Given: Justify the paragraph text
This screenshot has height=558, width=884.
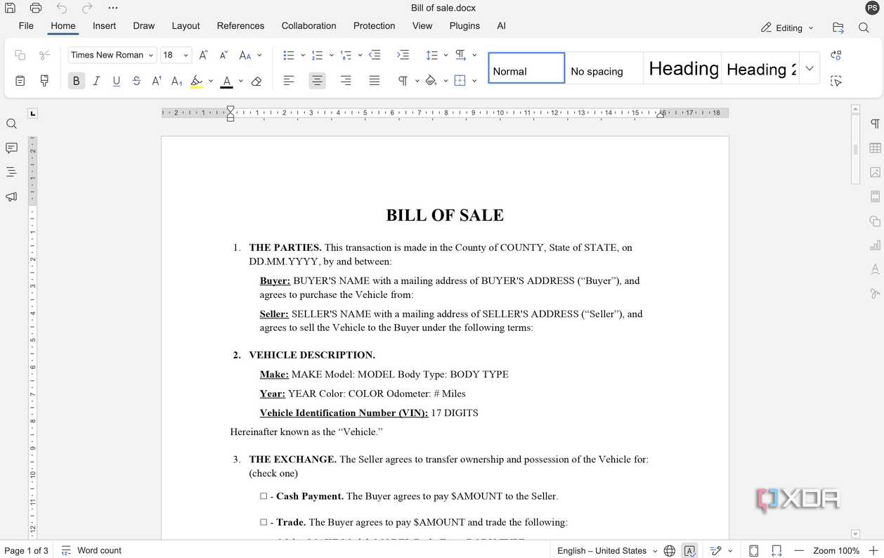Looking at the screenshot, I should pos(375,81).
